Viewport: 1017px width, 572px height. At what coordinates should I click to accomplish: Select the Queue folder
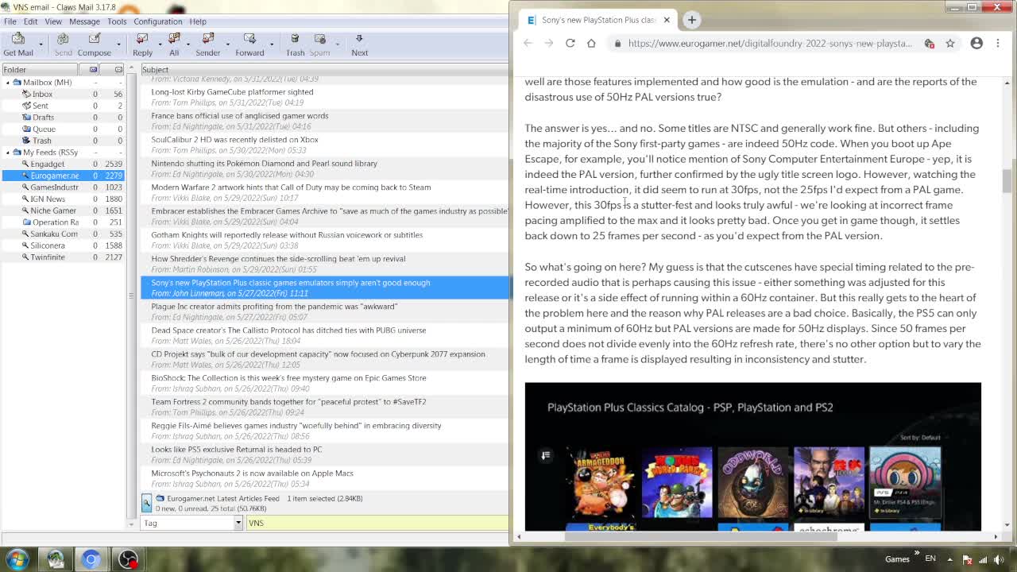[44, 129]
